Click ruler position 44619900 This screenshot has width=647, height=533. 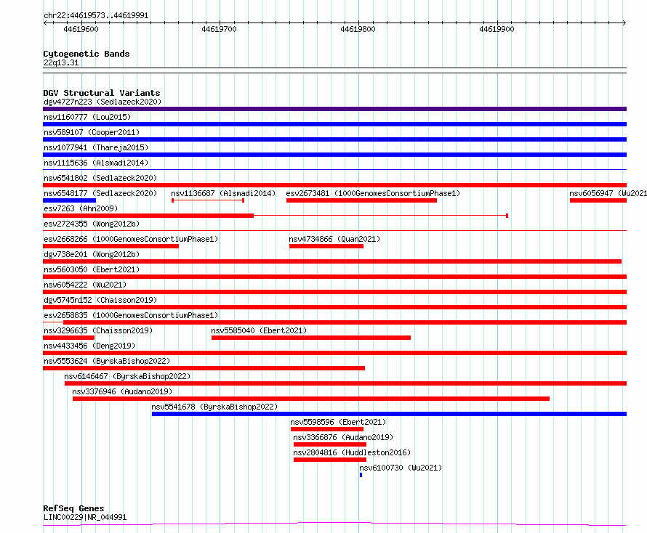tap(497, 29)
